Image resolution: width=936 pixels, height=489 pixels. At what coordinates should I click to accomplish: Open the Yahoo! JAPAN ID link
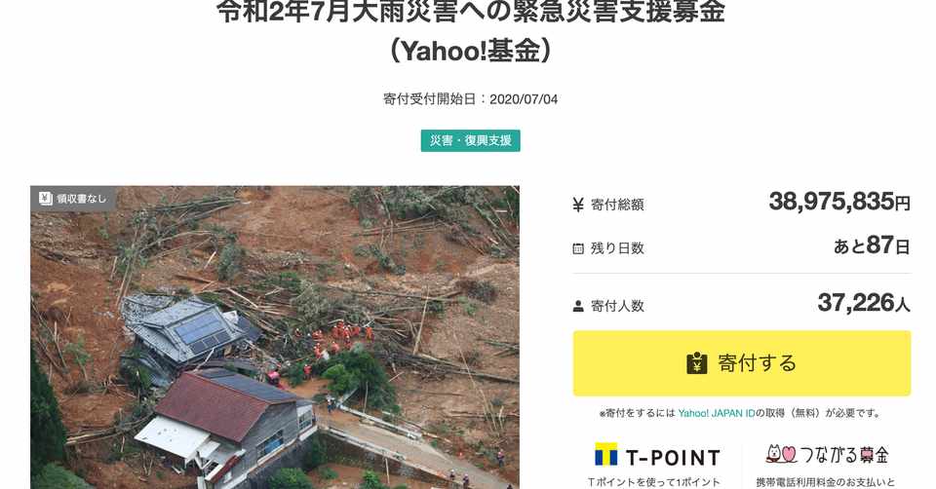[717, 413]
